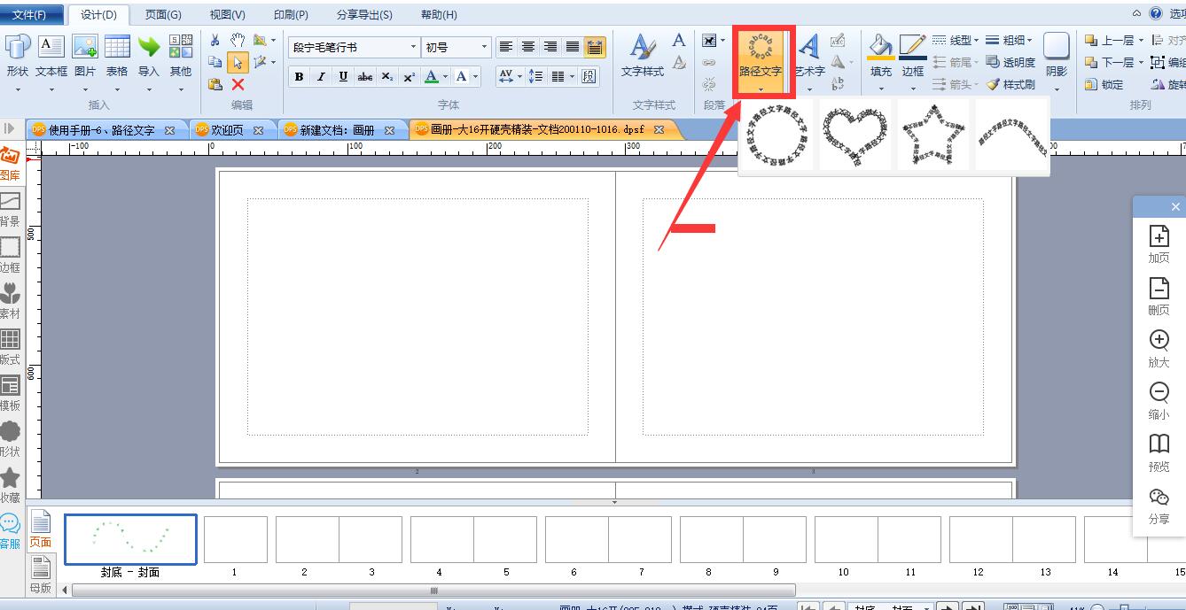1186x610 pixels.
Task: Open 文件(F) menu
Action: coord(32,14)
